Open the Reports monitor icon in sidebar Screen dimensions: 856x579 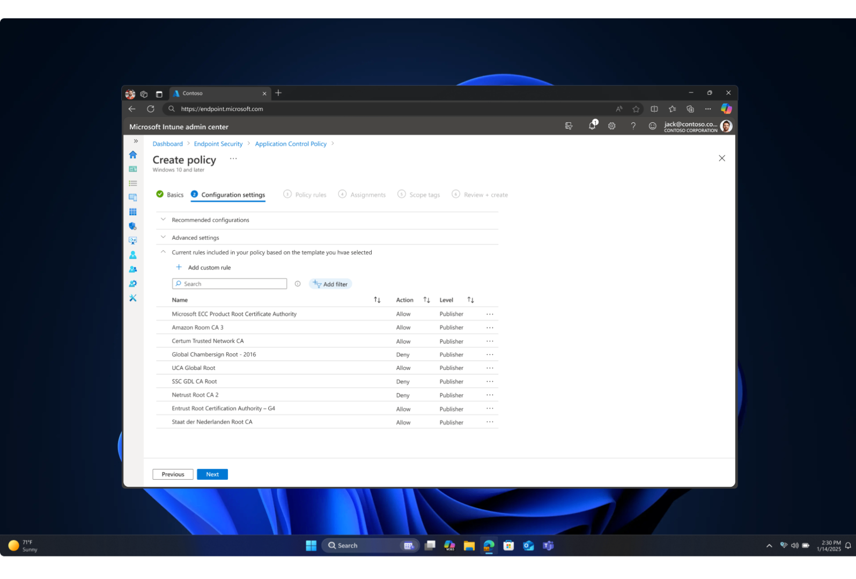132,241
